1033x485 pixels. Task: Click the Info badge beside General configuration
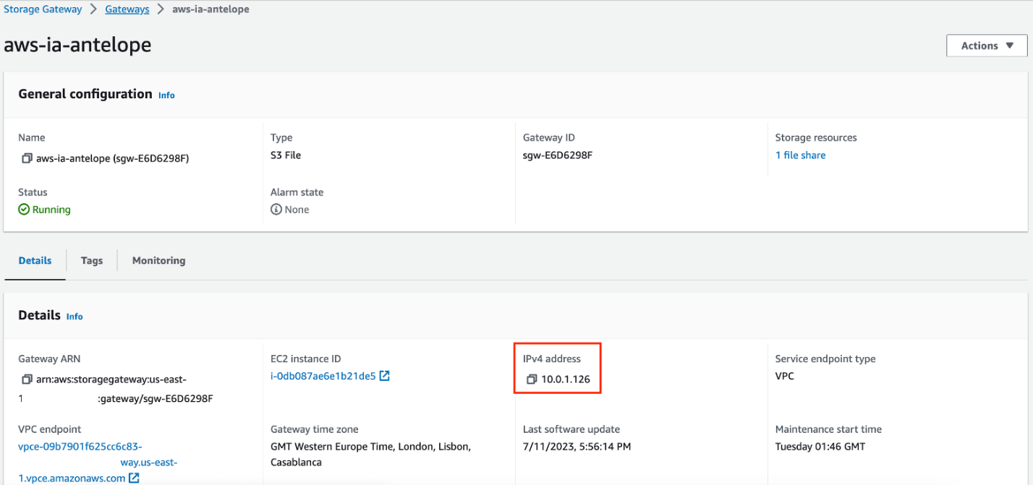pyautogui.click(x=166, y=95)
